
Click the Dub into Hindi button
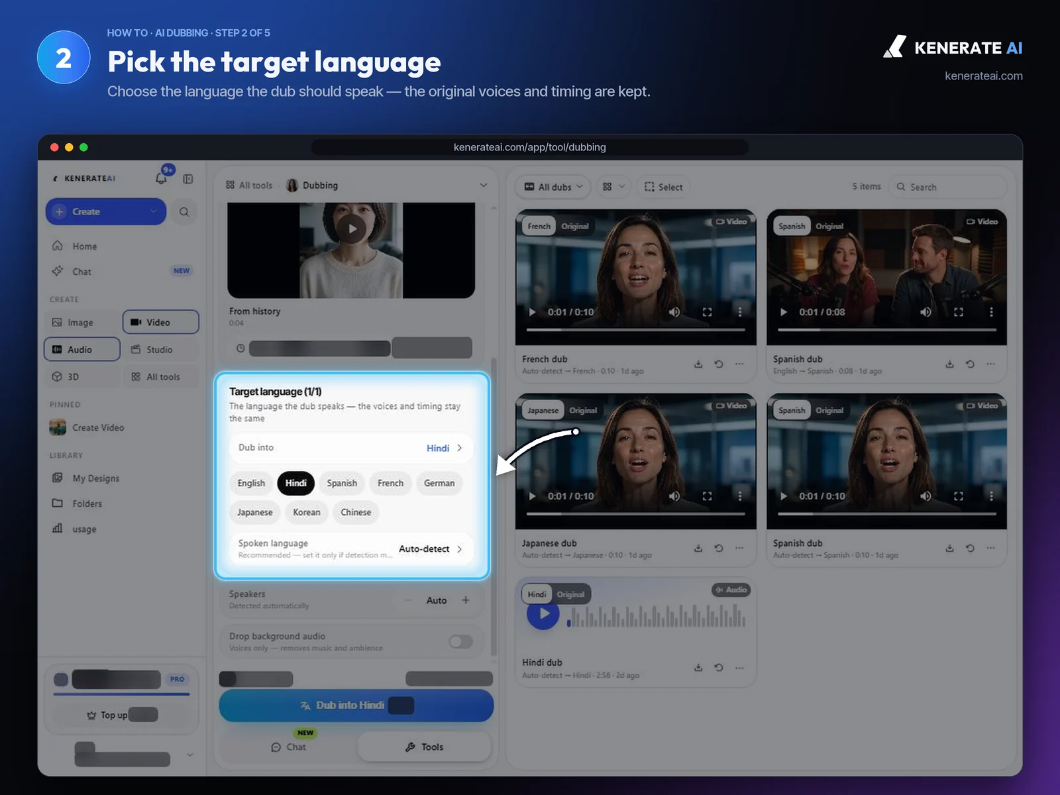tap(356, 706)
